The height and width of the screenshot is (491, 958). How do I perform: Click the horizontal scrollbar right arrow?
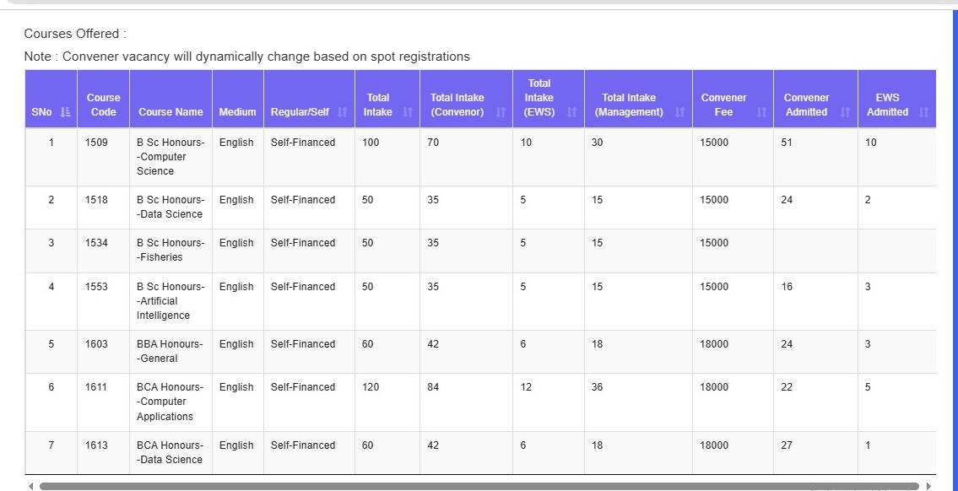coord(928,486)
